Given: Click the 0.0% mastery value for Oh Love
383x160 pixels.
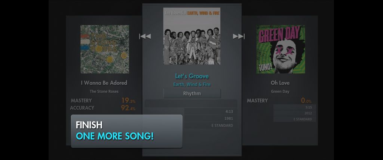Looking at the screenshot, I should (x=306, y=100).
